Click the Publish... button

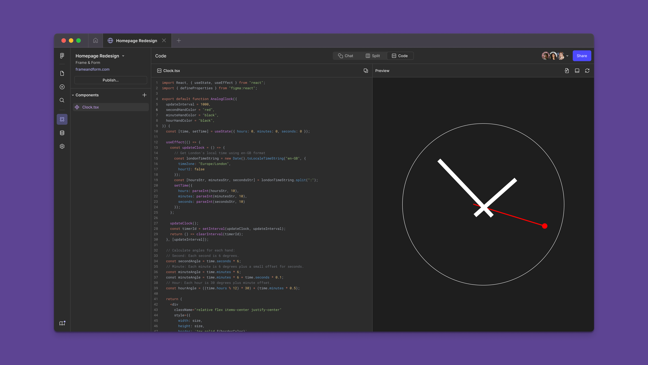click(110, 80)
